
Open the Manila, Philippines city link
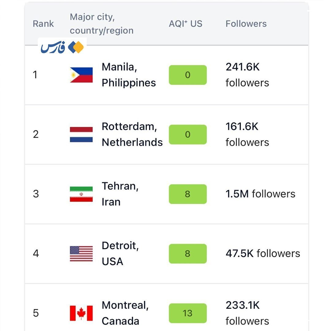coord(129,75)
